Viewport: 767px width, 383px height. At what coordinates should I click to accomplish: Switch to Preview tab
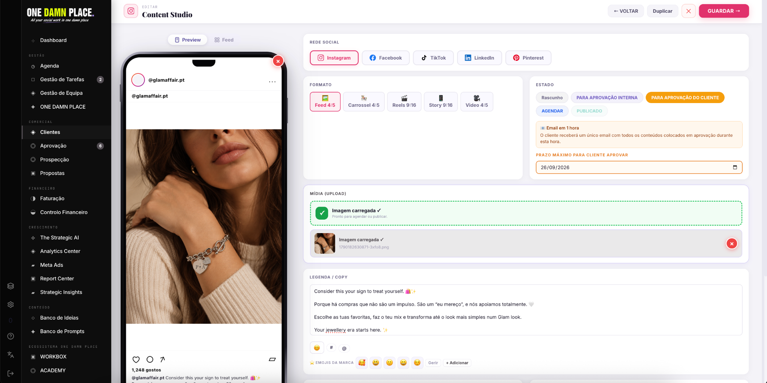(x=188, y=40)
